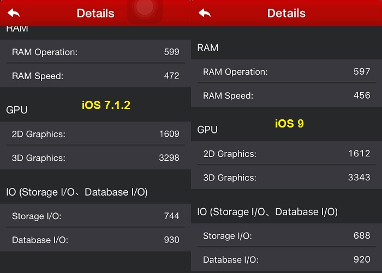Screen dimensions: 382x273
Task: Tap back arrow in iOS 7.1.2 Details header
Action: [14, 13]
